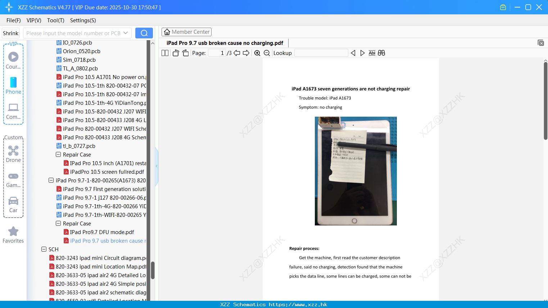
Task: Open the VIP(V) menu
Action: (34, 20)
